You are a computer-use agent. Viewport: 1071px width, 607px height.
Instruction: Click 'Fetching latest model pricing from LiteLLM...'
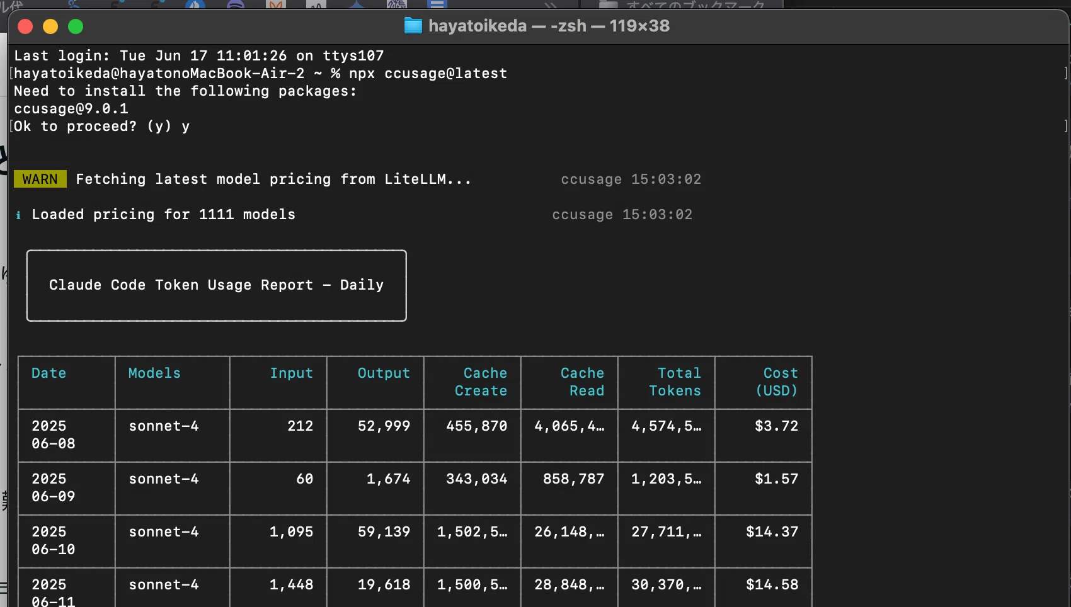point(273,179)
